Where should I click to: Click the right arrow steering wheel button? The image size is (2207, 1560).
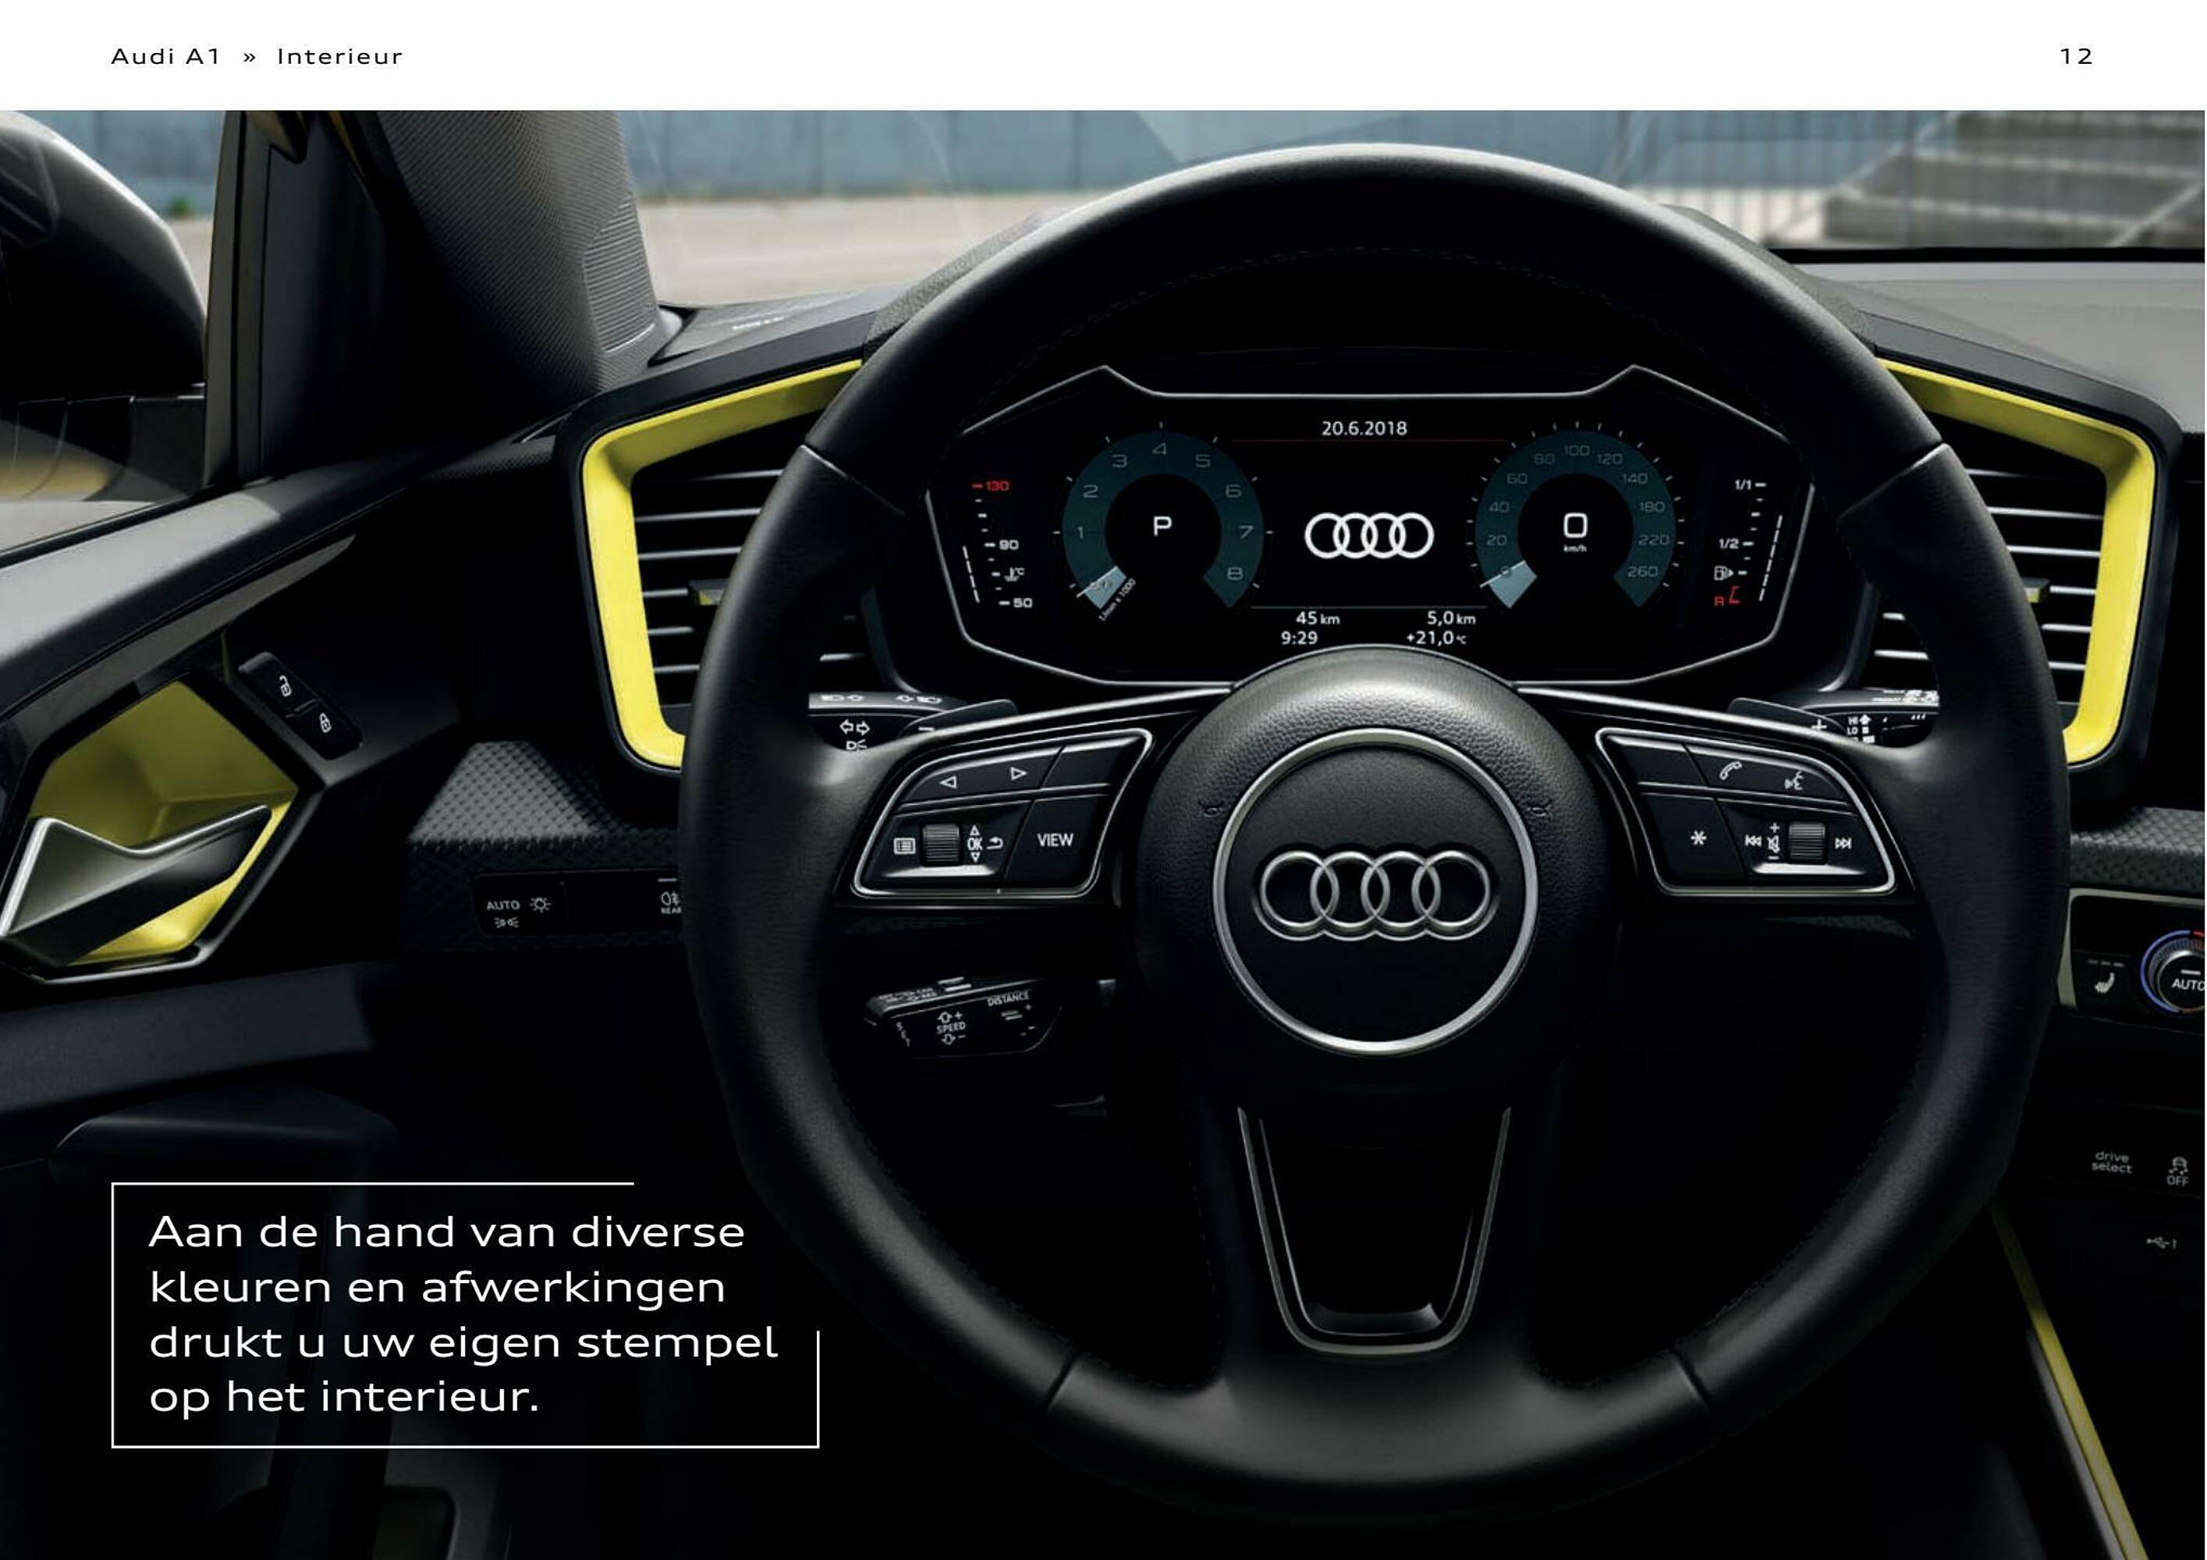pos(1018,773)
